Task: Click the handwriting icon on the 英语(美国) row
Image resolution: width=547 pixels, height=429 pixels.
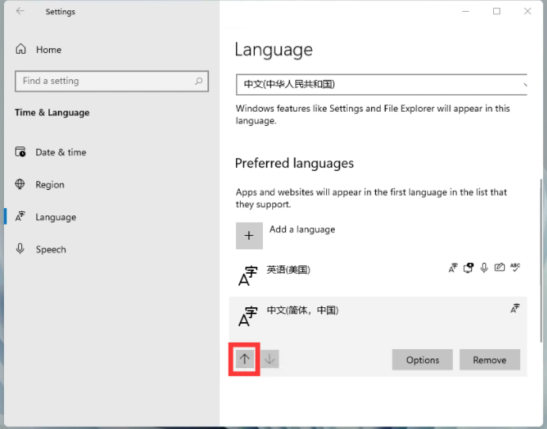Action: click(500, 268)
